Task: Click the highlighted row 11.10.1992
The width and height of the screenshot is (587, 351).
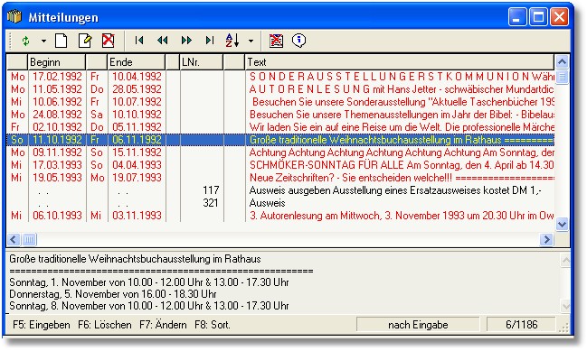Action: [x=280, y=140]
